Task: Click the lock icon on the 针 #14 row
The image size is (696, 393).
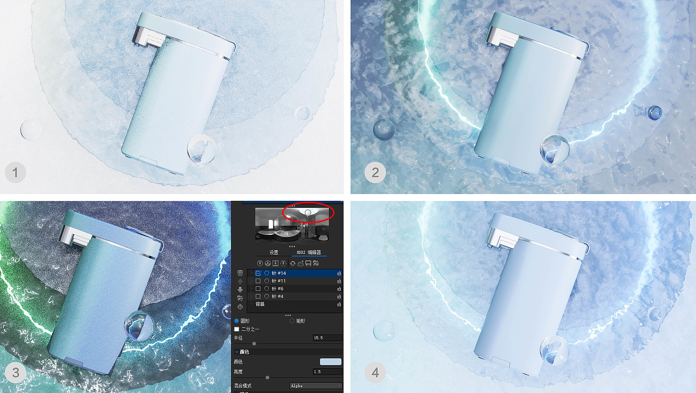Action: click(339, 274)
